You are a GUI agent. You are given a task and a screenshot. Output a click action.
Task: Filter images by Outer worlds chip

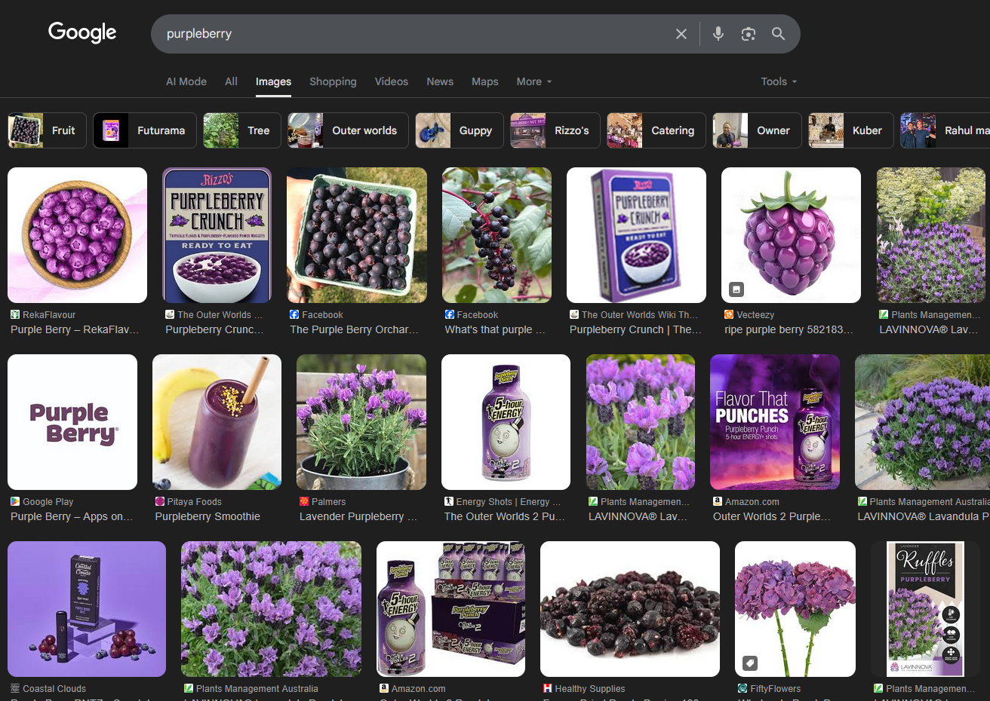pyautogui.click(x=348, y=130)
